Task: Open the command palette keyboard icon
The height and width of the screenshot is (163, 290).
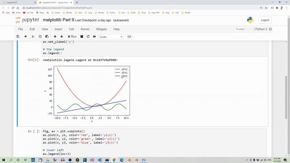Action: click(x=129, y=37)
